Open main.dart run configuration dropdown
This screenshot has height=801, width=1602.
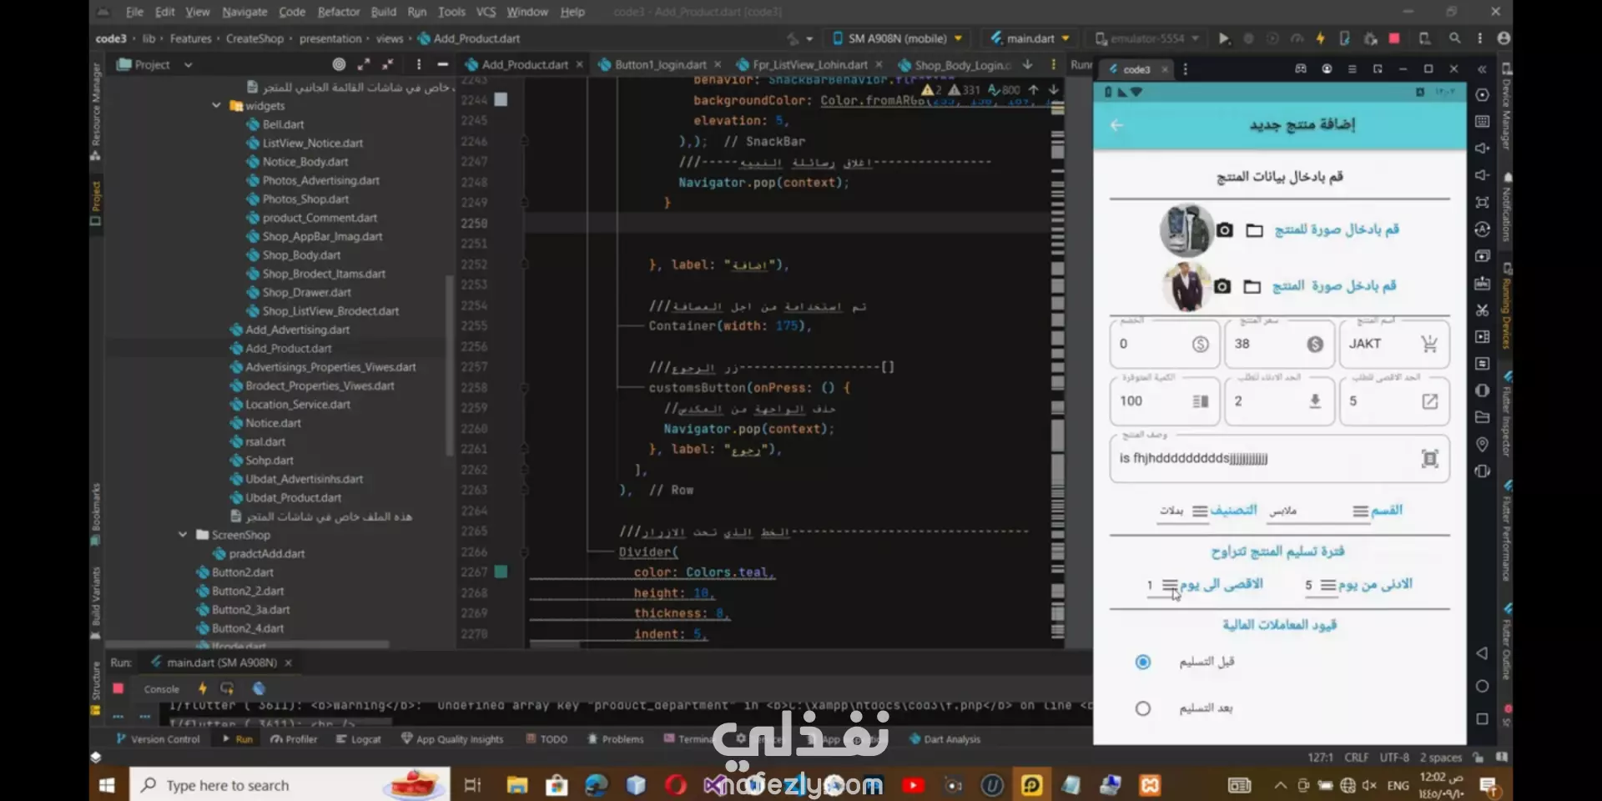click(x=1030, y=38)
